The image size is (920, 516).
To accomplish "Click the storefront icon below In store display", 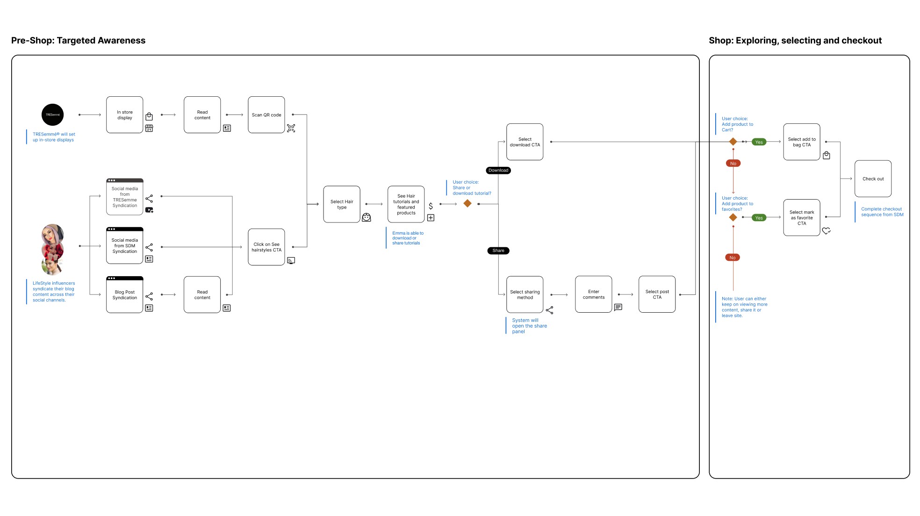I will point(149,128).
